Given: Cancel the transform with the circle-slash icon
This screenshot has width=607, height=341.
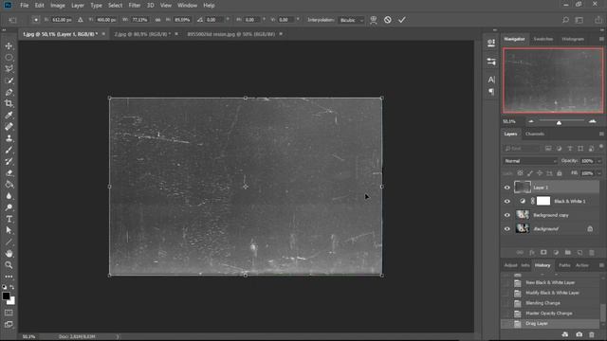Looking at the screenshot, I should tap(388, 20).
